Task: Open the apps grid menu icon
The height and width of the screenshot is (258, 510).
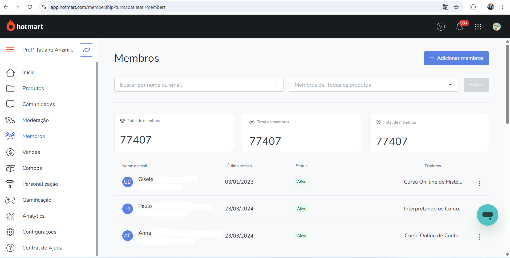Action: click(x=478, y=27)
